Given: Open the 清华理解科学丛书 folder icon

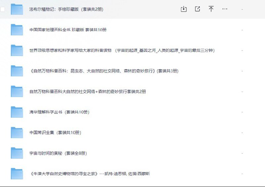Looking at the screenshot, I should coord(17,112).
